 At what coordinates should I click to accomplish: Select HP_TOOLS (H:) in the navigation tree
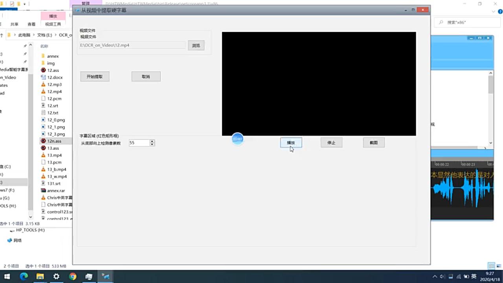tap(30, 230)
